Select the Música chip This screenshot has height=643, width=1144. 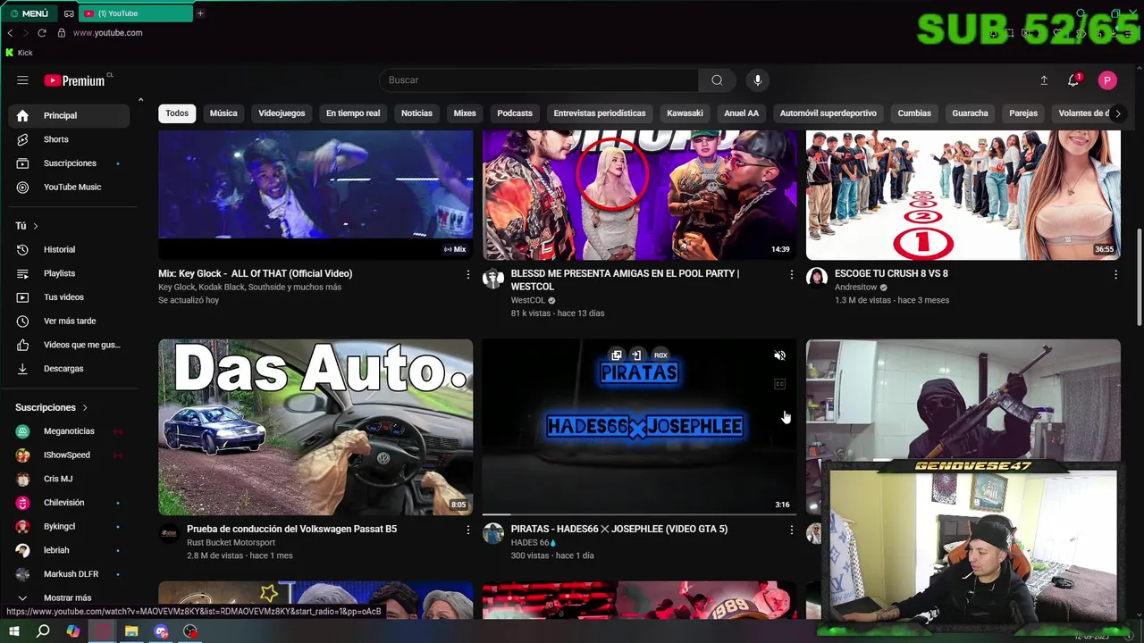[223, 113]
